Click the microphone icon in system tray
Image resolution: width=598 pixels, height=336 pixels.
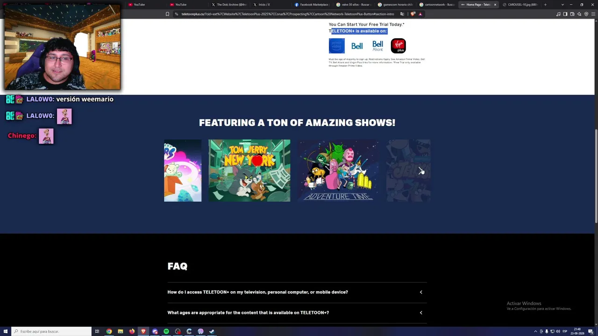point(547,331)
